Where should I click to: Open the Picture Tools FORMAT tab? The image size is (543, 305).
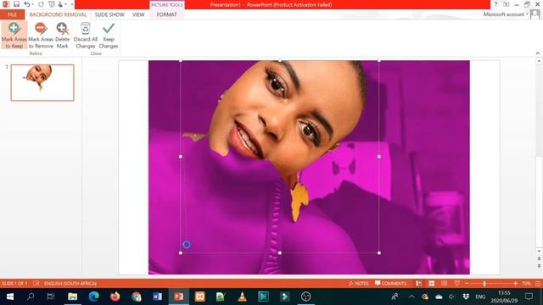pos(166,14)
